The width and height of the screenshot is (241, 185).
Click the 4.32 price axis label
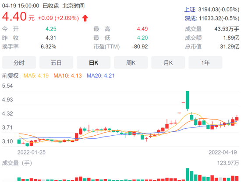(7, 113)
